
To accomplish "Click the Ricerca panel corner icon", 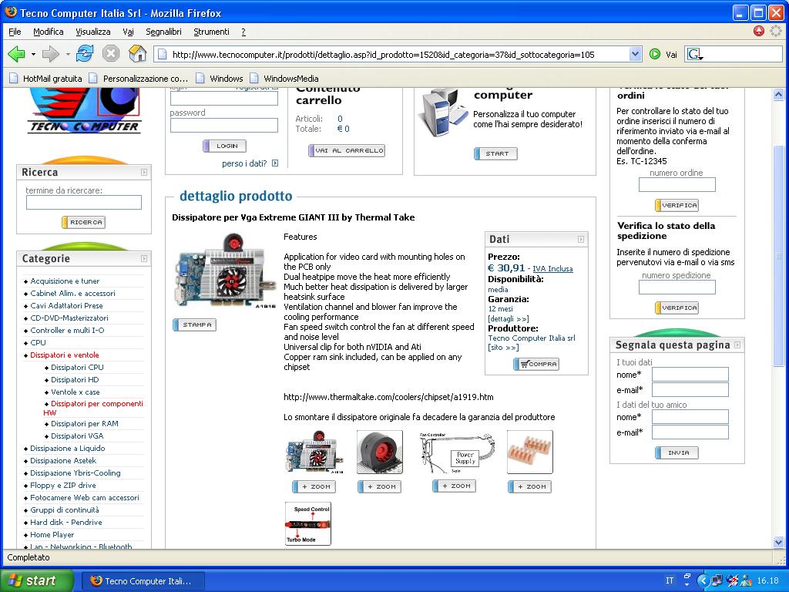I will pyautogui.click(x=144, y=172).
